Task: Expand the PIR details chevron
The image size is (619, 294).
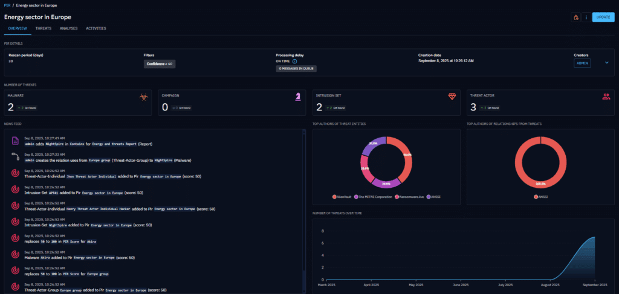Action: click(607, 63)
